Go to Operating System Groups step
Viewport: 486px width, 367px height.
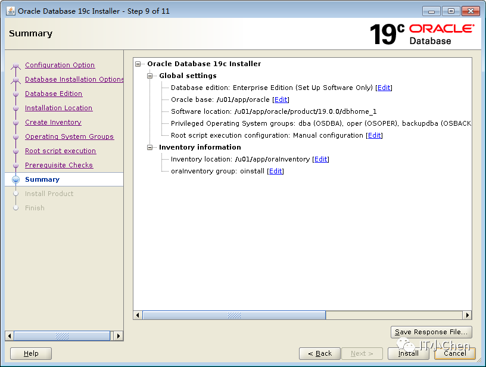pyautogui.click(x=69, y=136)
